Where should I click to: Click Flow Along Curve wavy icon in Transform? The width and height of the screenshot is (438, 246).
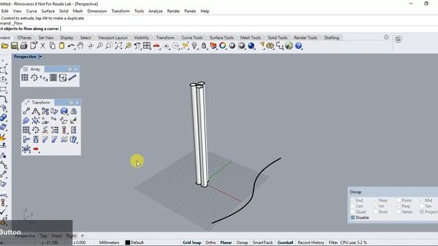point(64,139)
